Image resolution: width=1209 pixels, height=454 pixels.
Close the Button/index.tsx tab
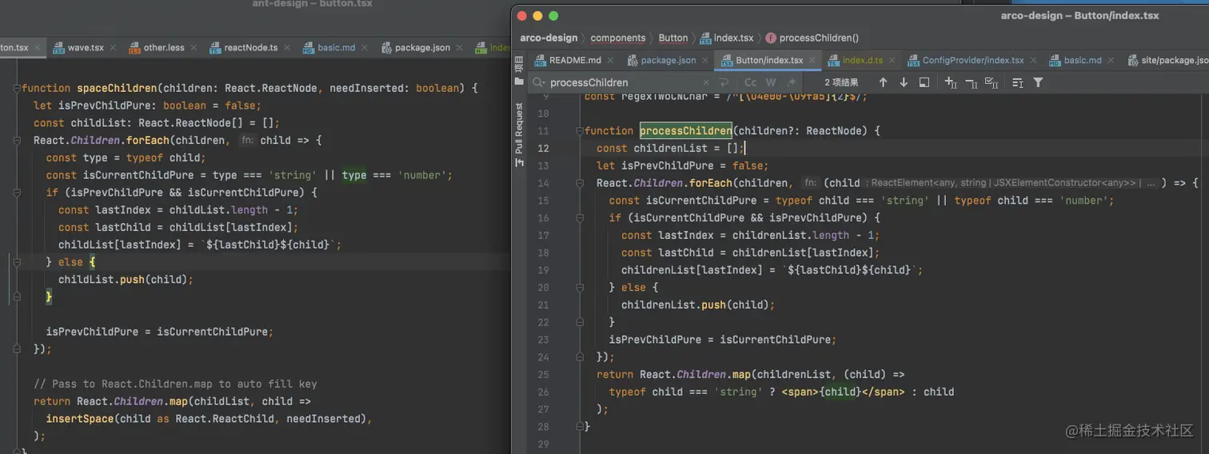click(x=812, y=61)
